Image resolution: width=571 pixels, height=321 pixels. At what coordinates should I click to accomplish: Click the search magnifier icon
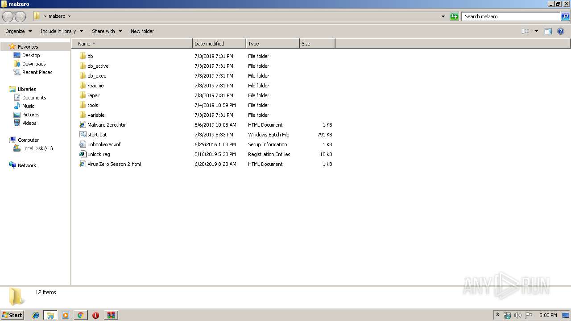pyautogui.click(x=565, y=16)
